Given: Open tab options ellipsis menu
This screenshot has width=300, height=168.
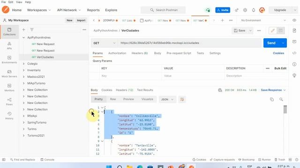Looking at the screenshot, I should pos(231,20).
